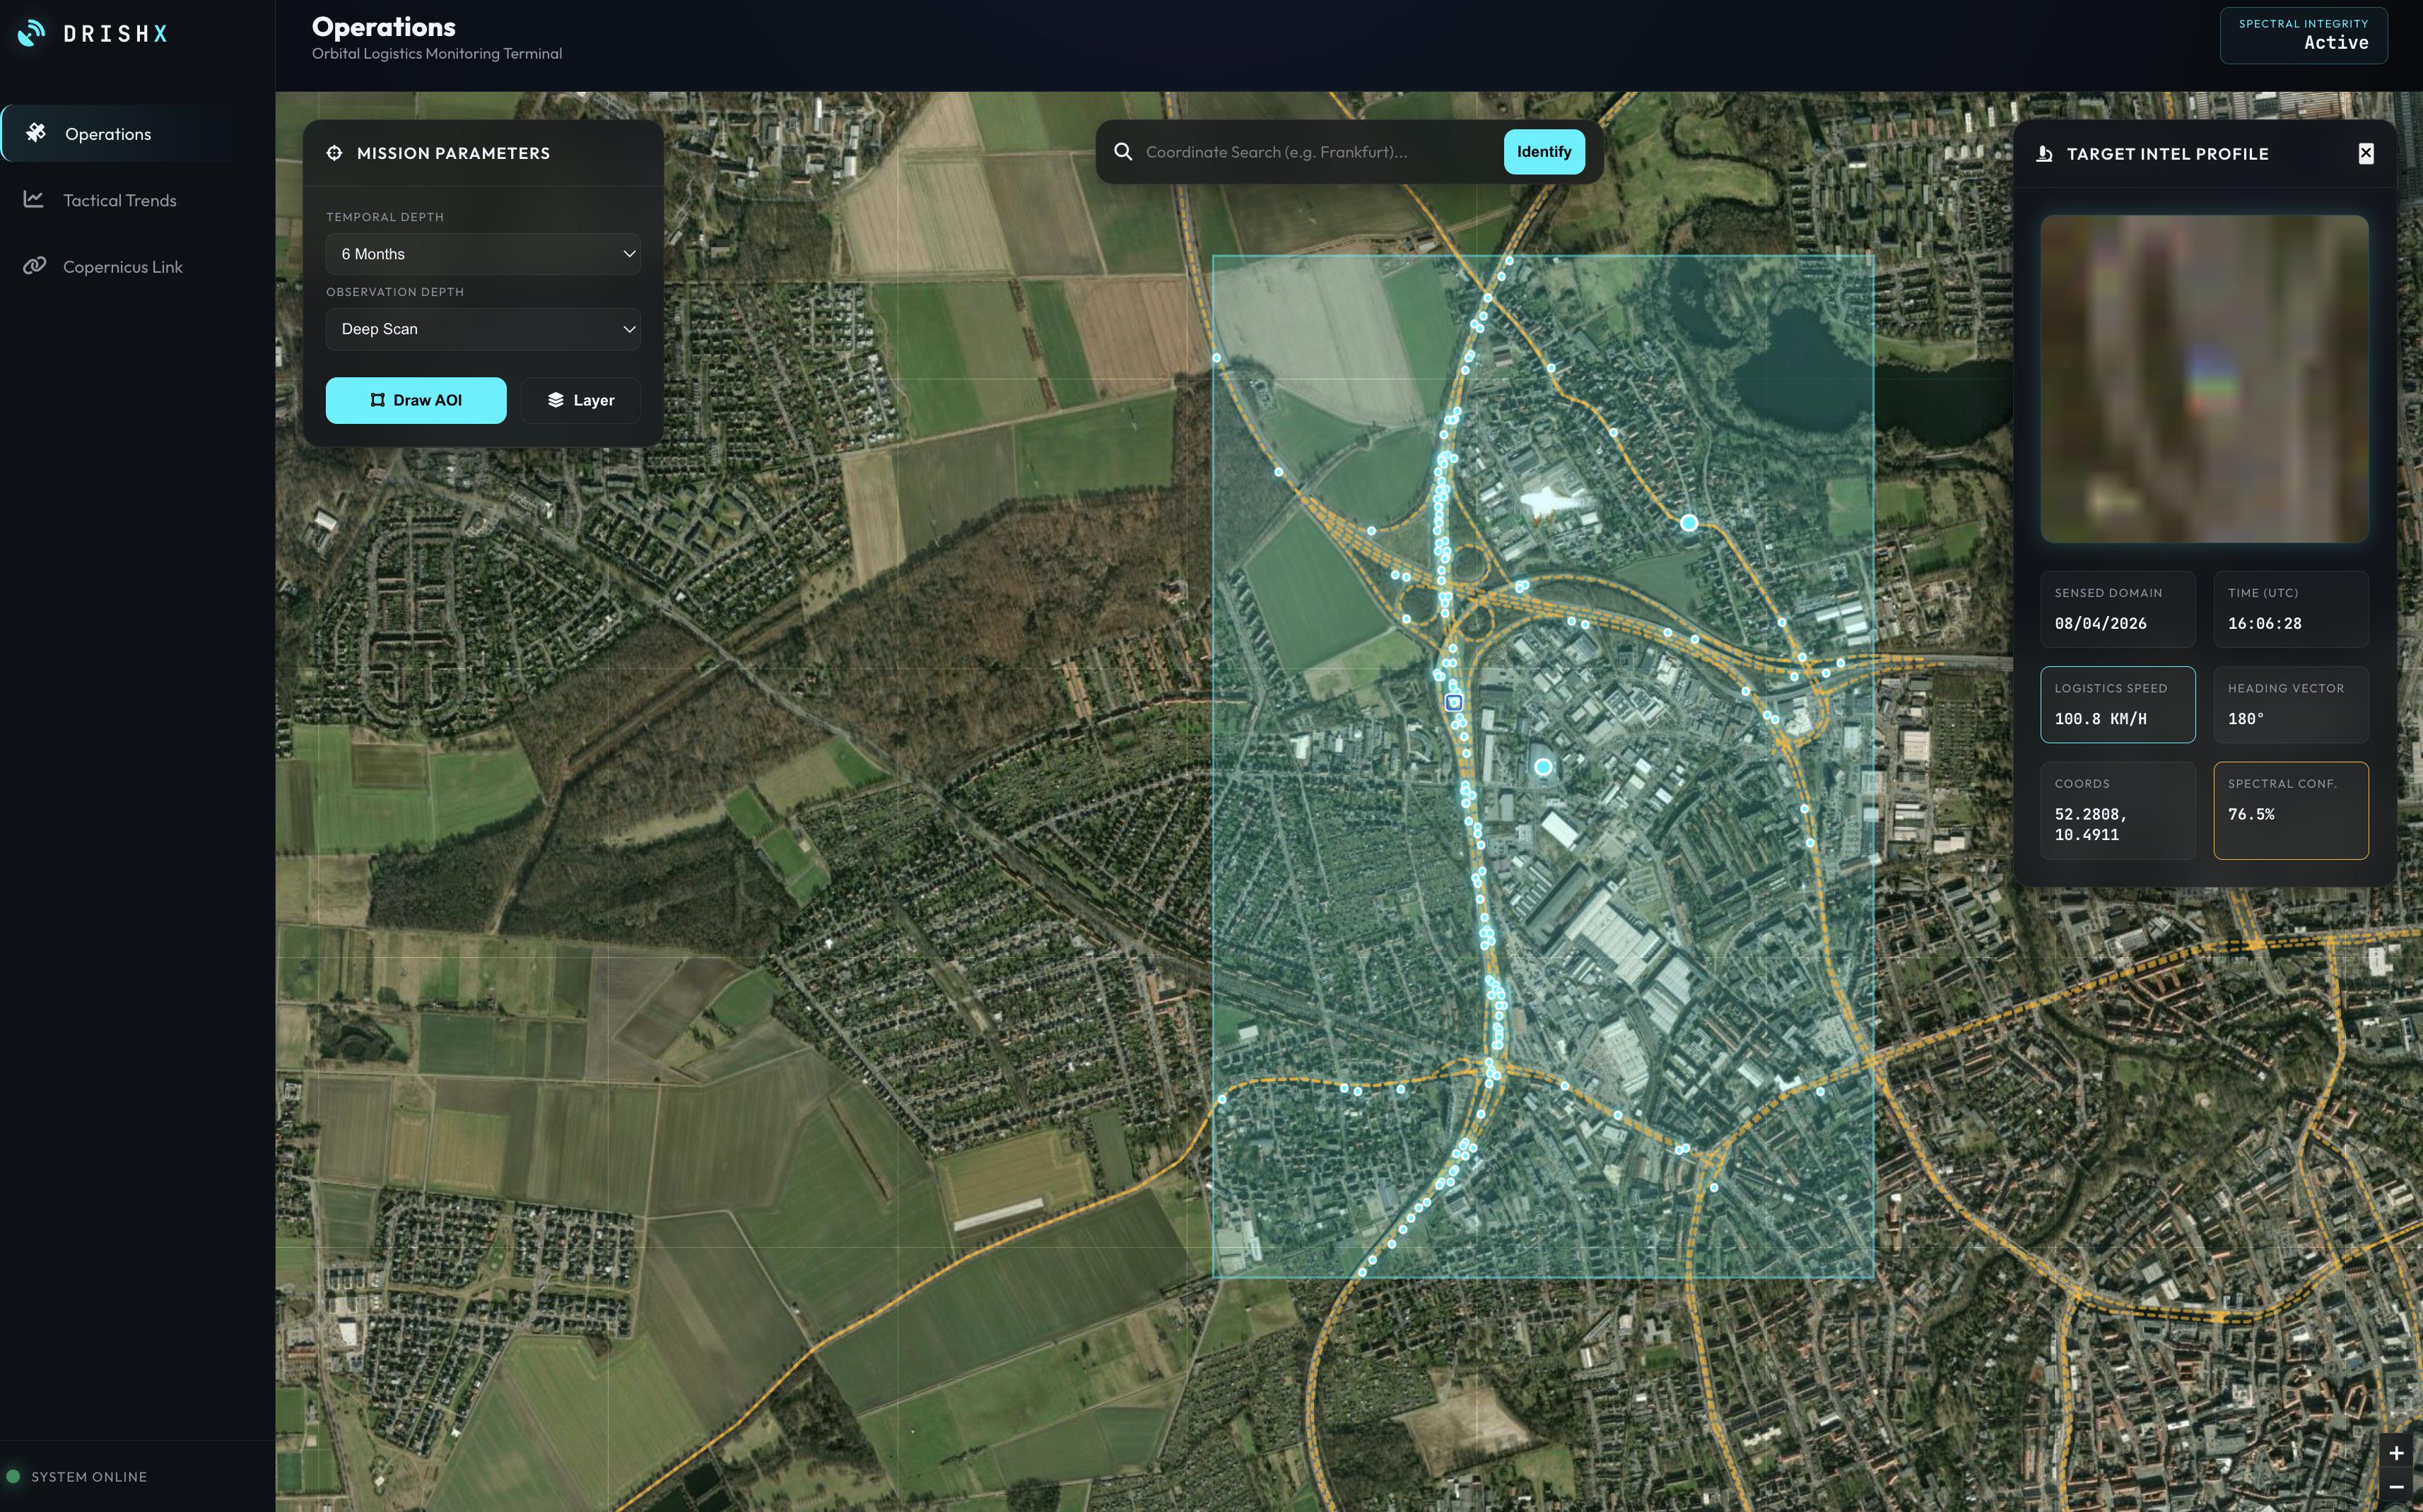2423x1512 pixels.
Task: Select the Logistics Speed 100.8 KM/H card
Action: coord(2117,705)
